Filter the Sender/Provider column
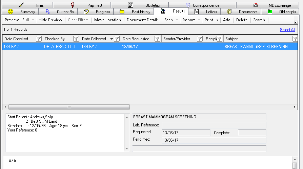 click(x=200, y=39)
